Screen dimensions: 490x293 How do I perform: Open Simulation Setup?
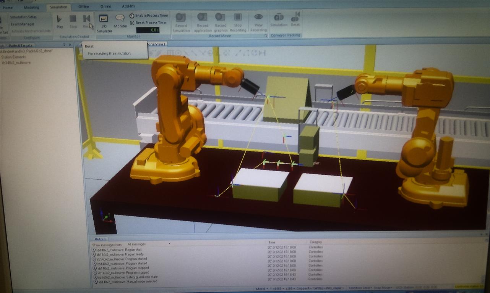coord(23,17)
